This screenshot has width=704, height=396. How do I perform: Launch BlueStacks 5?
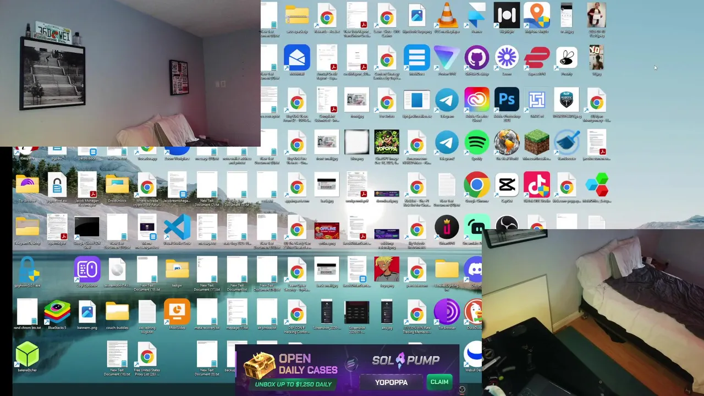pos(57,312)
